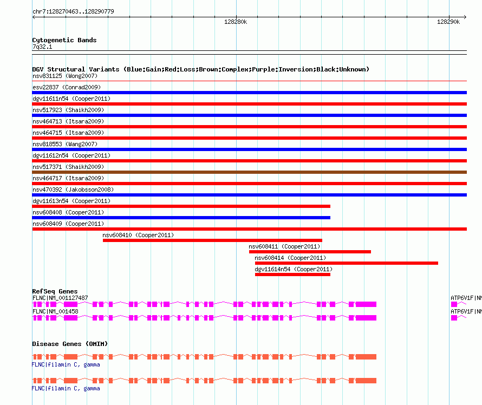
Task: Select the red bar under nsv608414
Action: coord(347,263)
